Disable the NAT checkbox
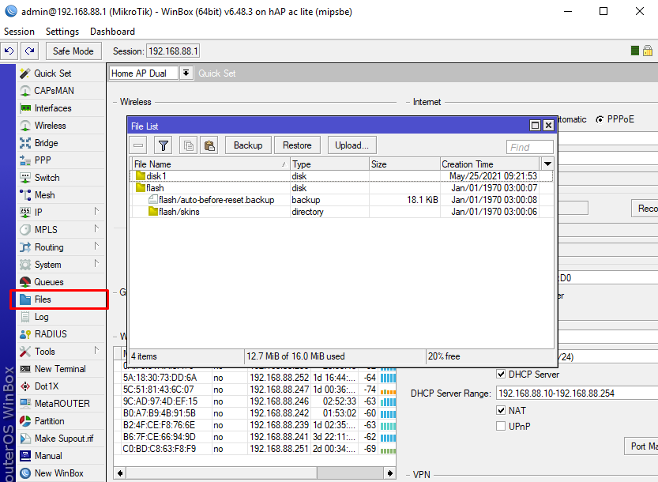Viewport: 658px width, 482px height. (501, 411)
